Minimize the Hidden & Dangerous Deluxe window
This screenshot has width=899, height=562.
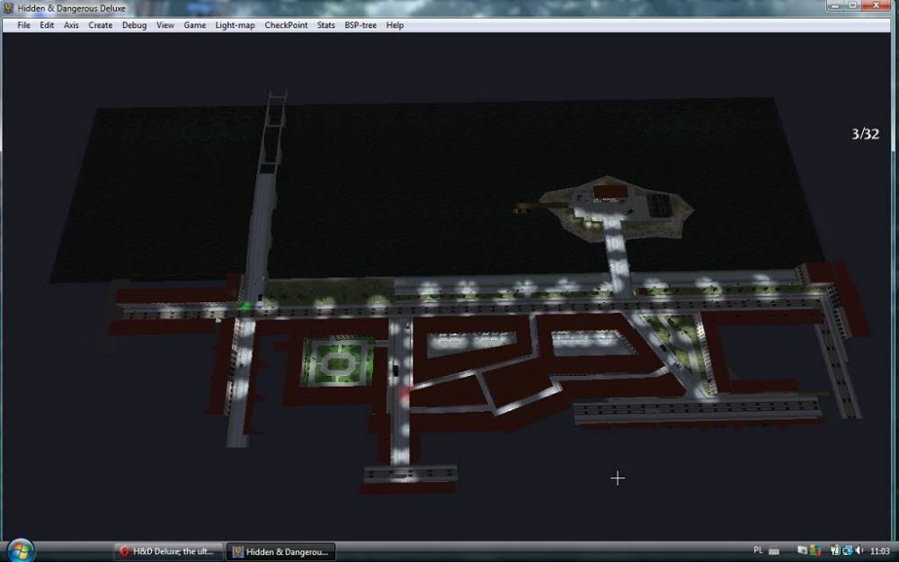(x=835, y=5)
